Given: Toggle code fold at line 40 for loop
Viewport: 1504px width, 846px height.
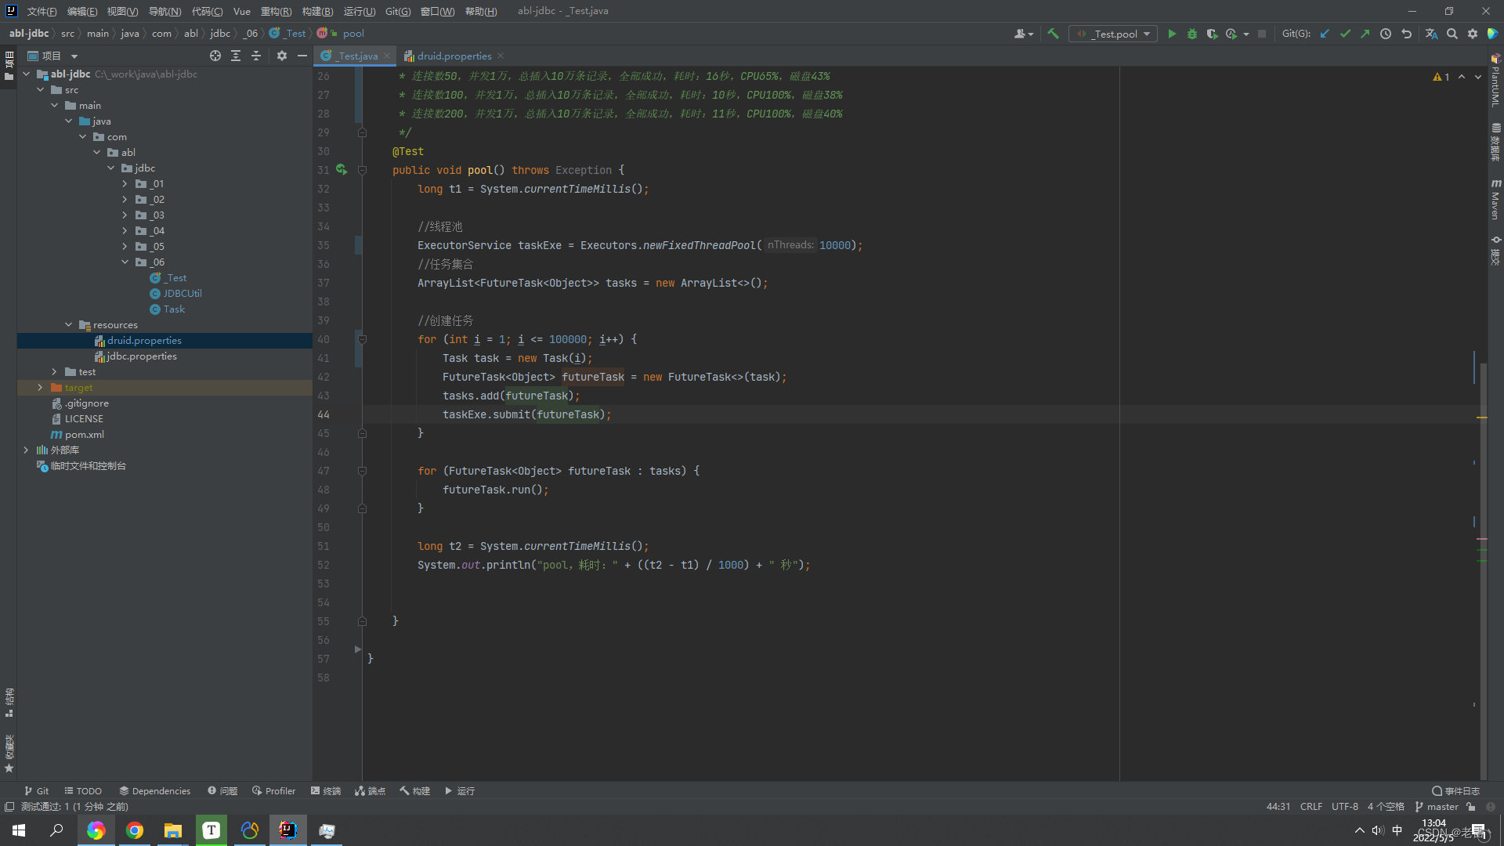Looking at the screenshot, I should (x=362, y=339).
